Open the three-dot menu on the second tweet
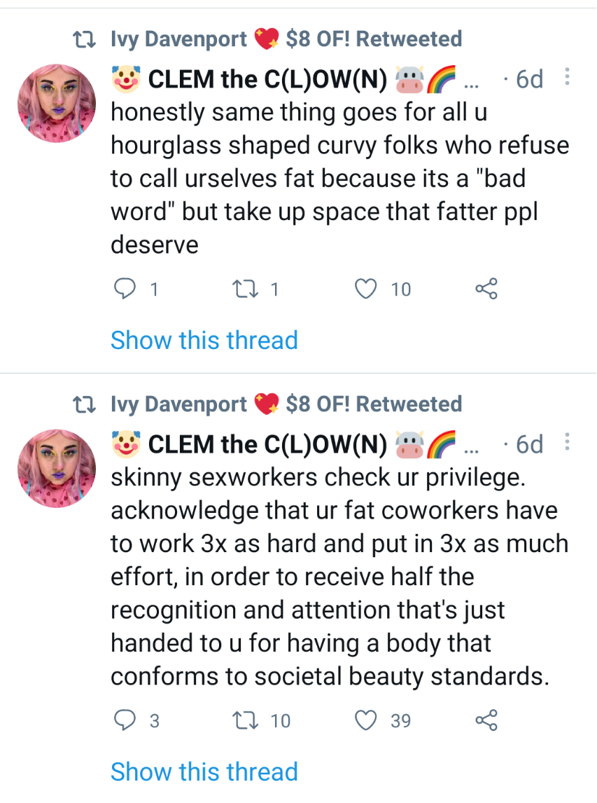597x803 pixels. (x=568, y=443)
